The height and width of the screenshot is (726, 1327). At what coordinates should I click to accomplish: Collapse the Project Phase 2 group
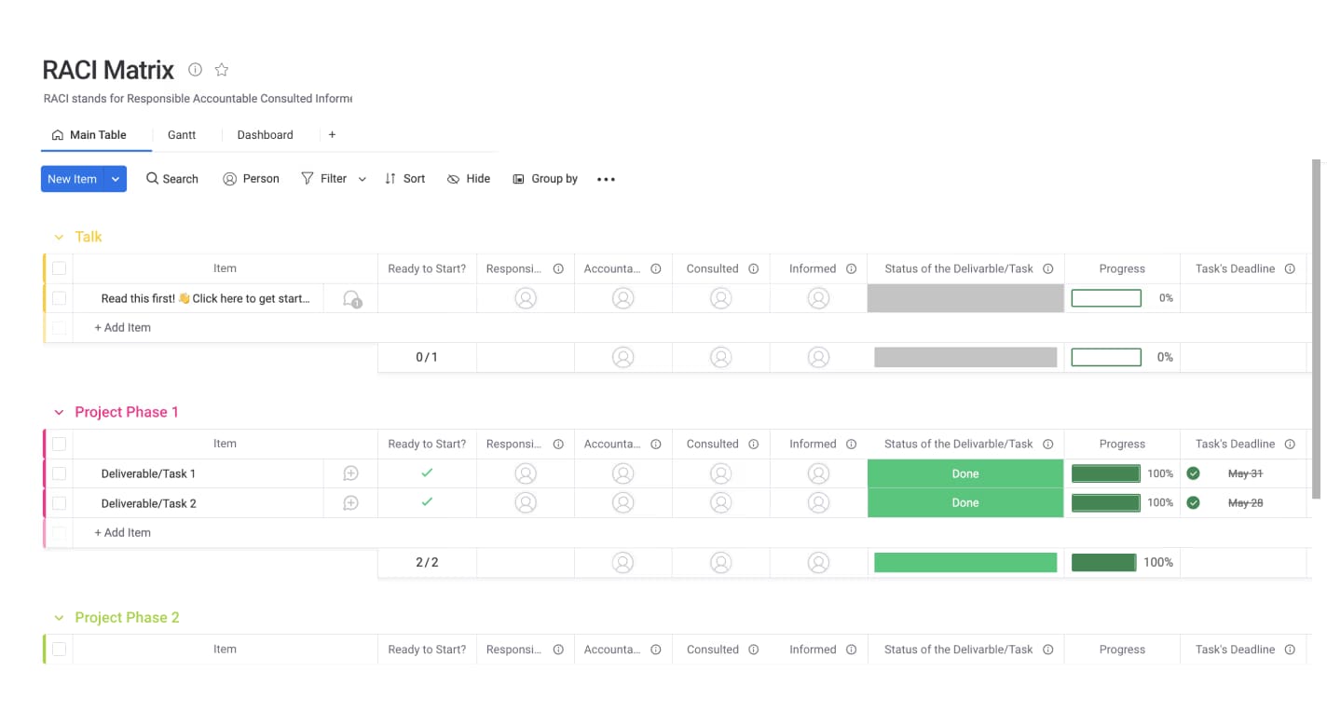point(59,618)
